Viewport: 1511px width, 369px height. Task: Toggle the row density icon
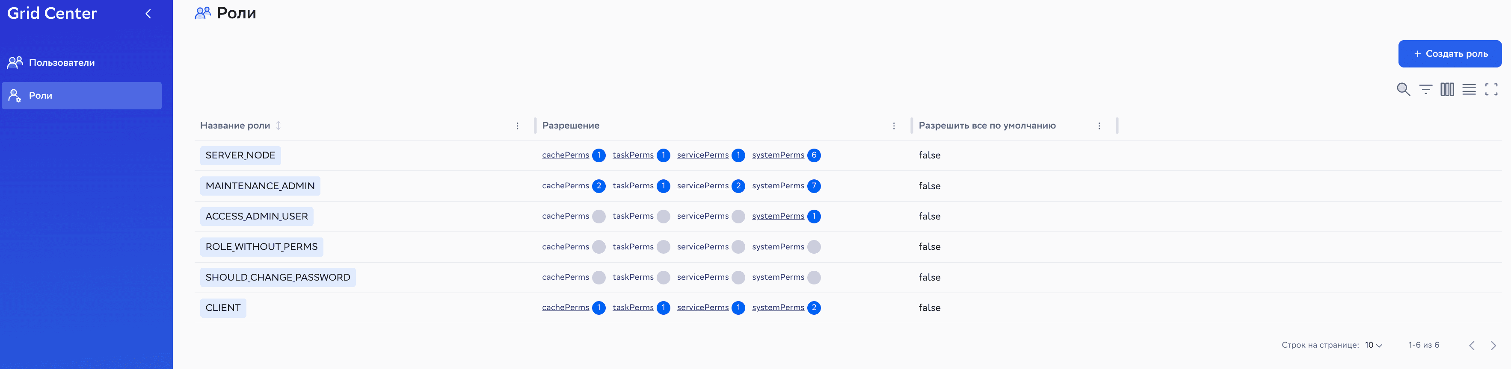click(1469, 90)
